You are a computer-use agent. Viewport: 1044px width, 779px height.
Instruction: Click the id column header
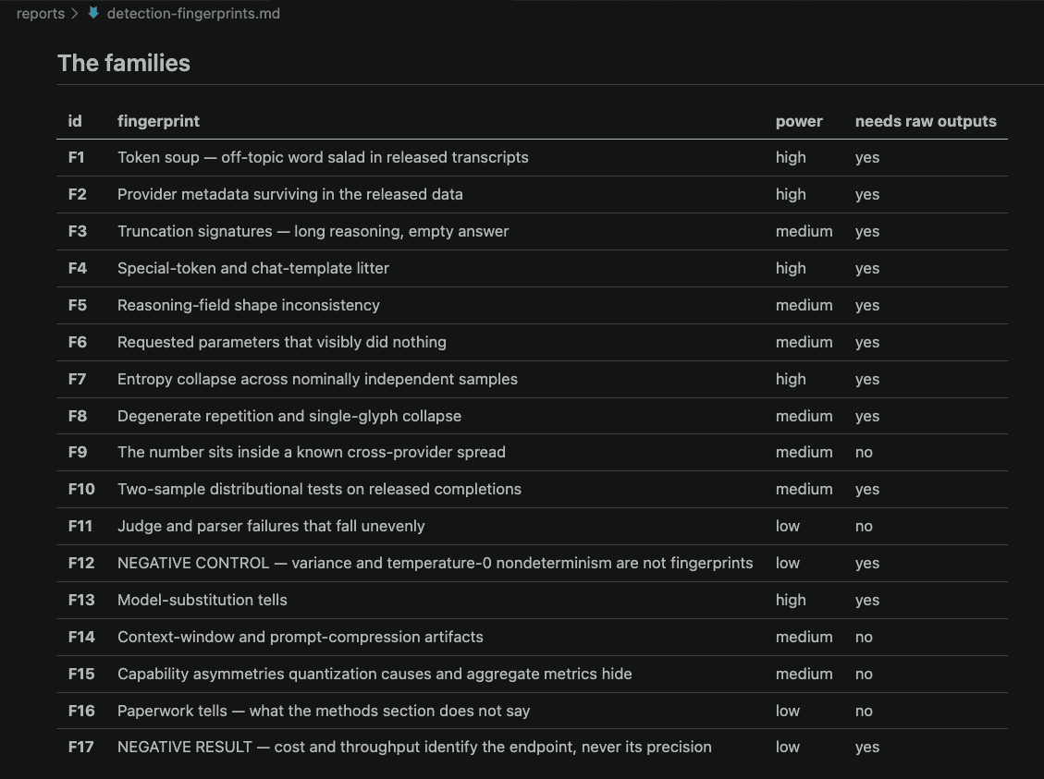point(75,121)
